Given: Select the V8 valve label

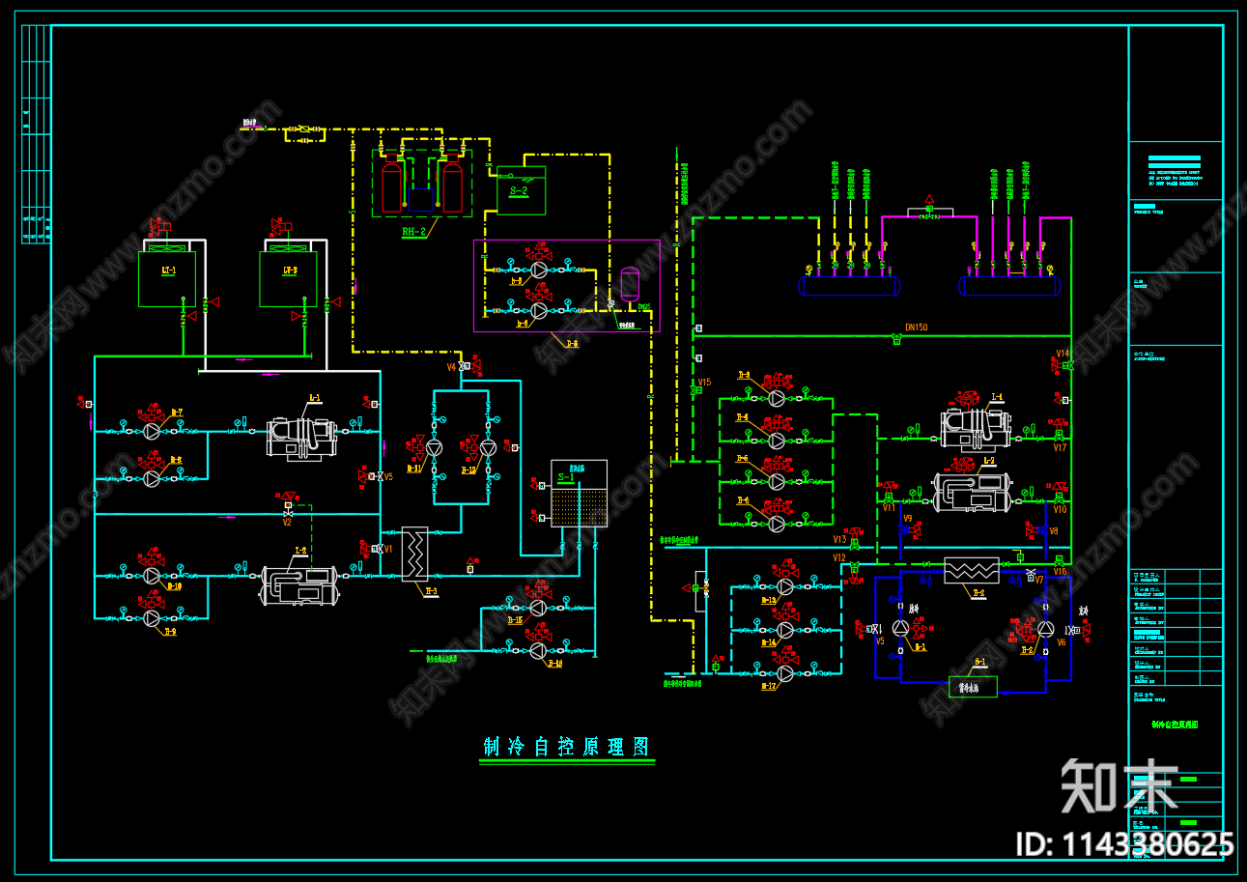Looking at the screenshot, I should (x=1054, y=530).
